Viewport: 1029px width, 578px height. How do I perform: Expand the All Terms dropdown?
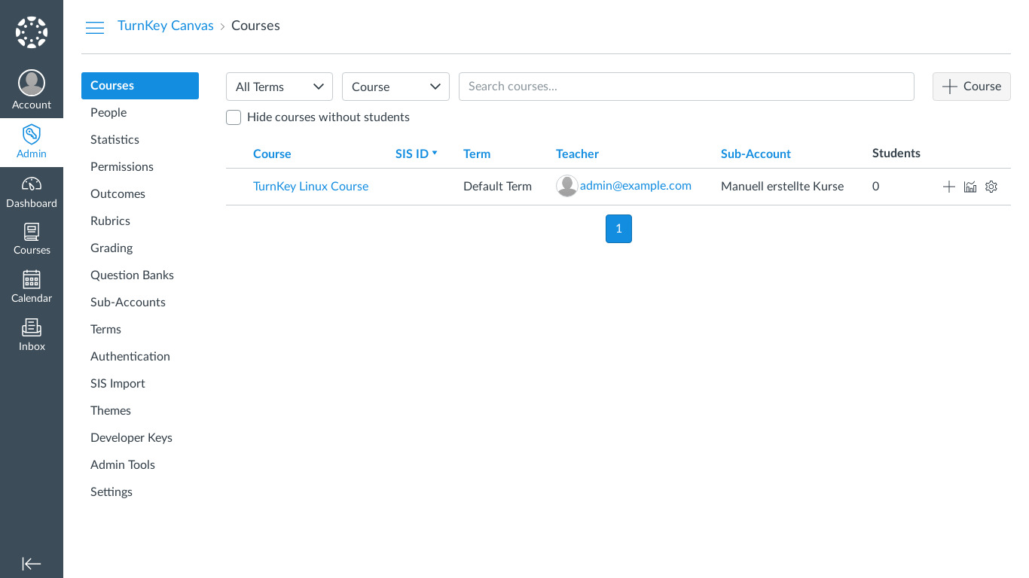click(279, 87)
